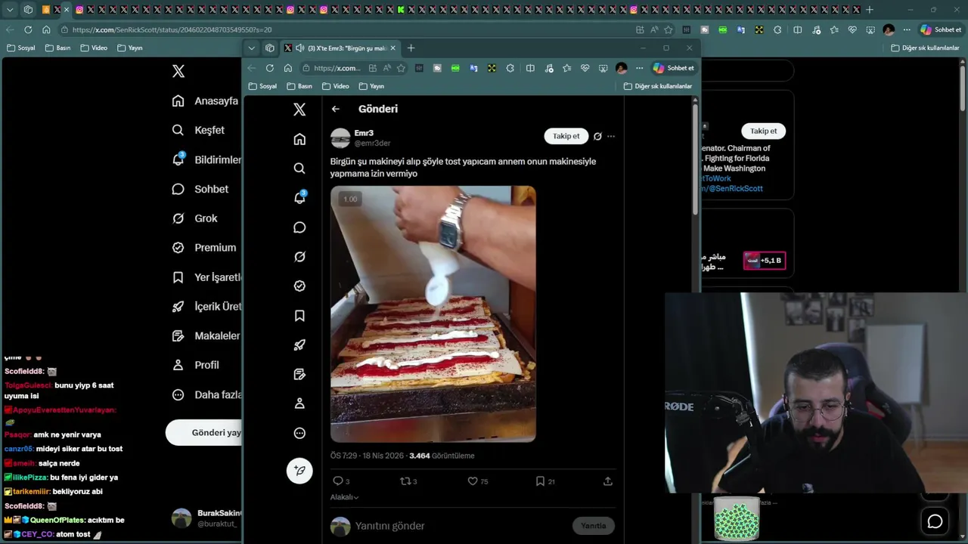Like the post with the heart icon
Screen dimensions: 968x544
pos(473,481)
